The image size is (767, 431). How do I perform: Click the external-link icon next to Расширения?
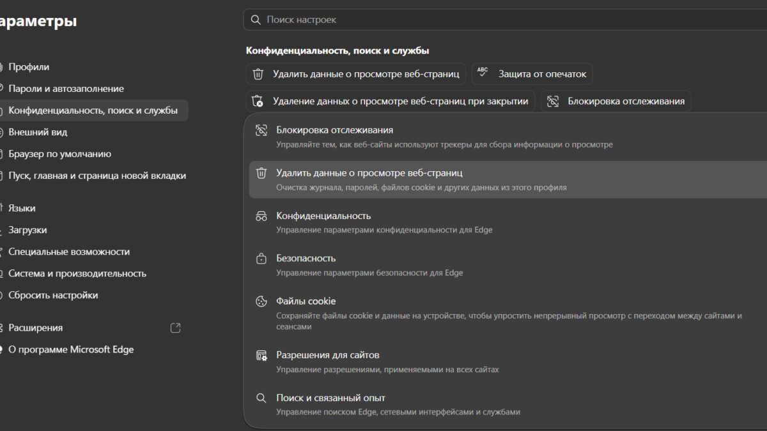tap(176, 328)
